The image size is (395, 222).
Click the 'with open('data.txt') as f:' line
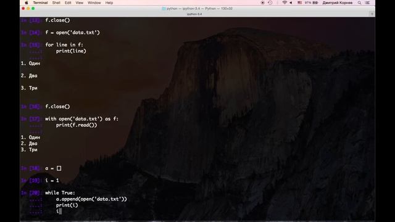click(x=82, y=119)
